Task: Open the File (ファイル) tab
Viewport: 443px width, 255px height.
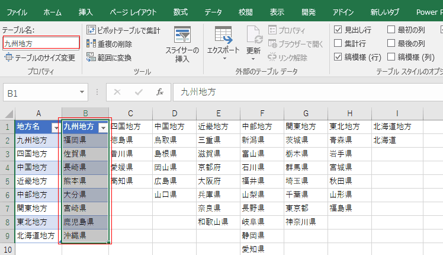Action: [17, 12]
